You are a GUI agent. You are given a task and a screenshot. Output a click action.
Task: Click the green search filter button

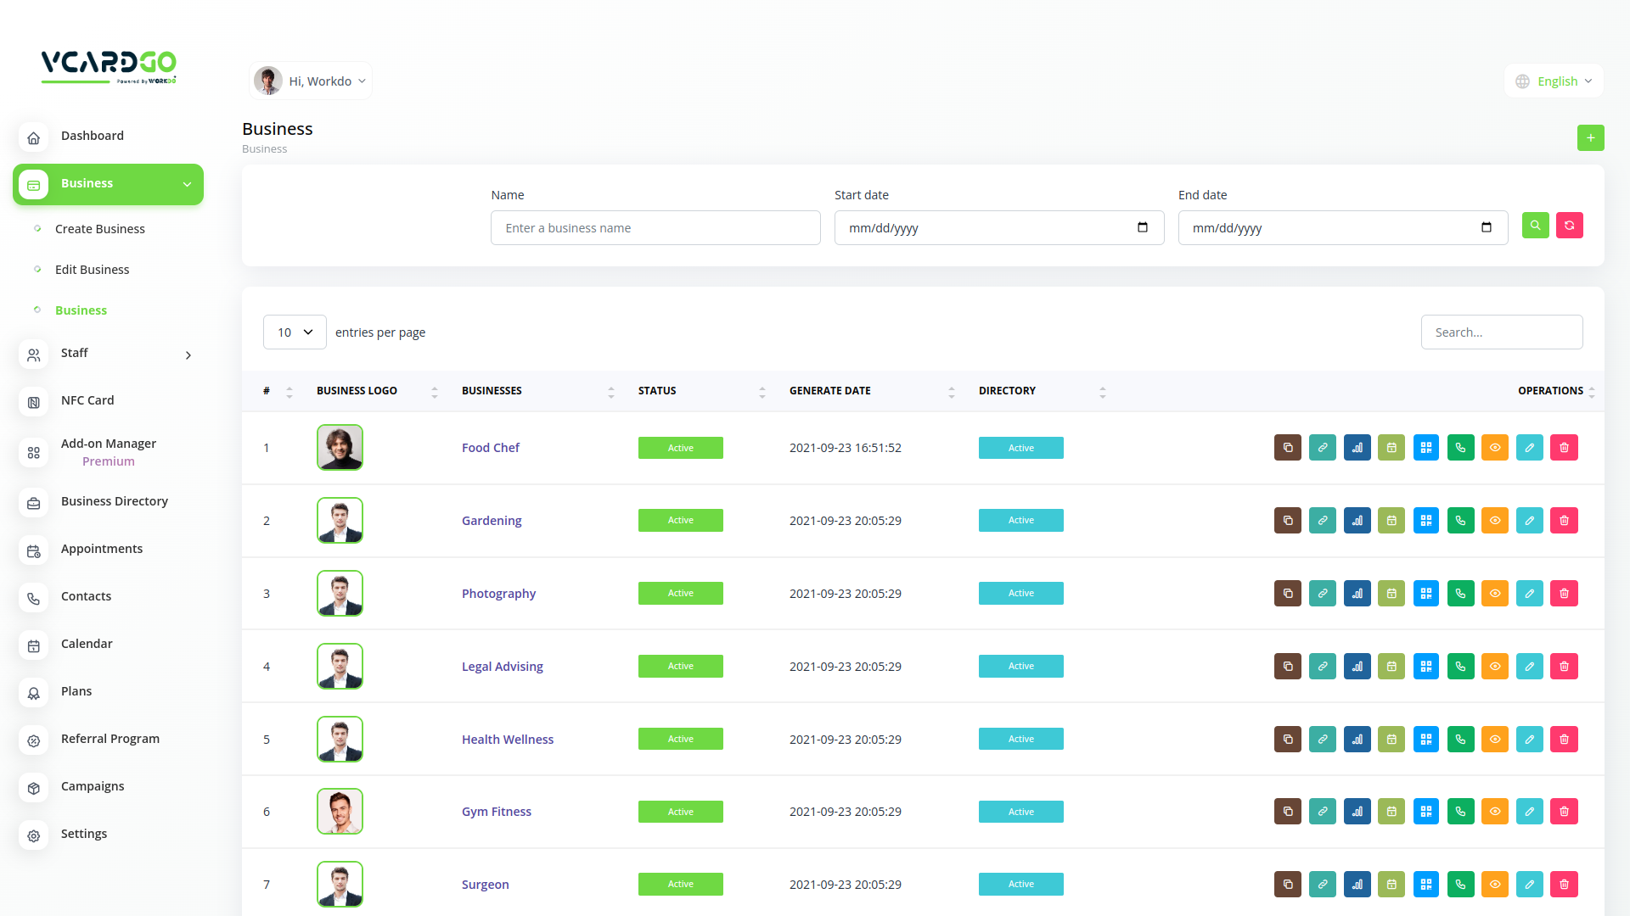coord(1535,226)
